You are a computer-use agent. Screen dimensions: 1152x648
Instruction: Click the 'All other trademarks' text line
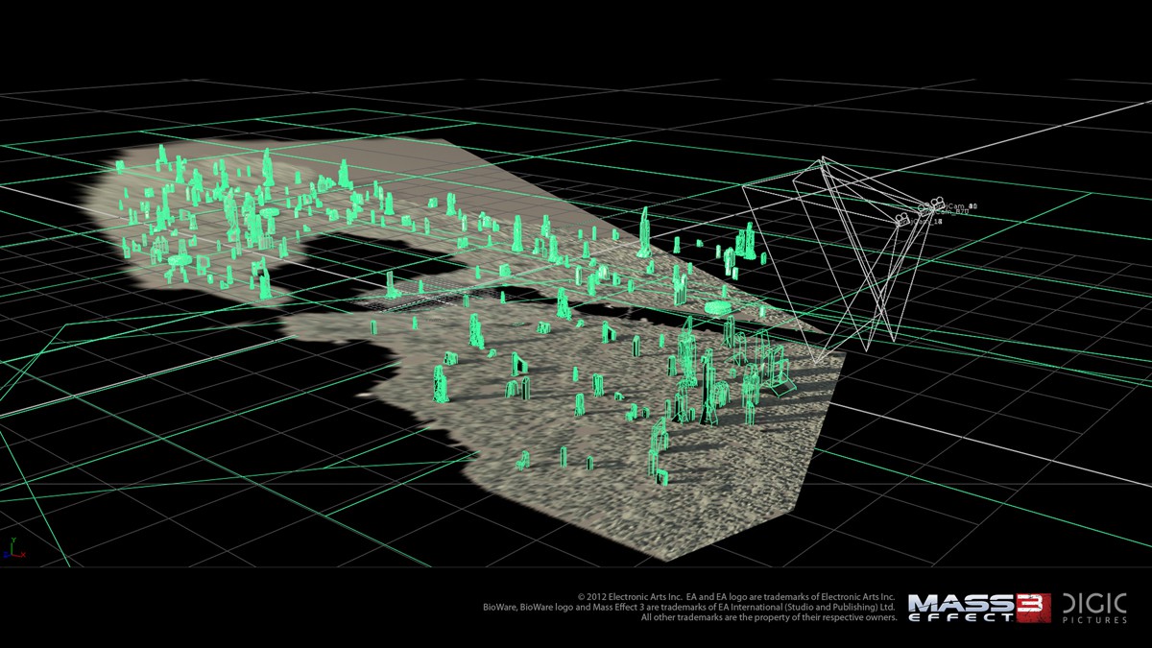[x=768, y=618]
